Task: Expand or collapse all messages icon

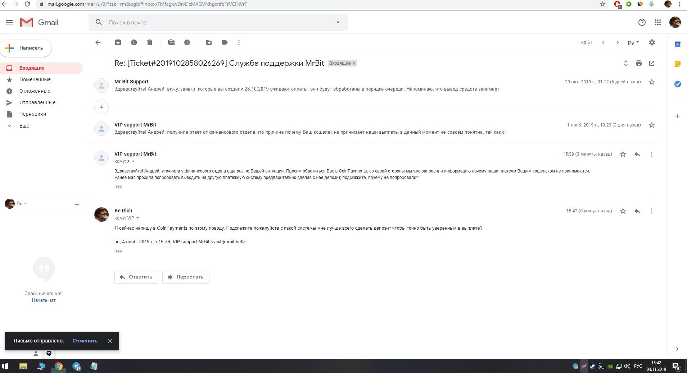Action: tap(626, 63)
